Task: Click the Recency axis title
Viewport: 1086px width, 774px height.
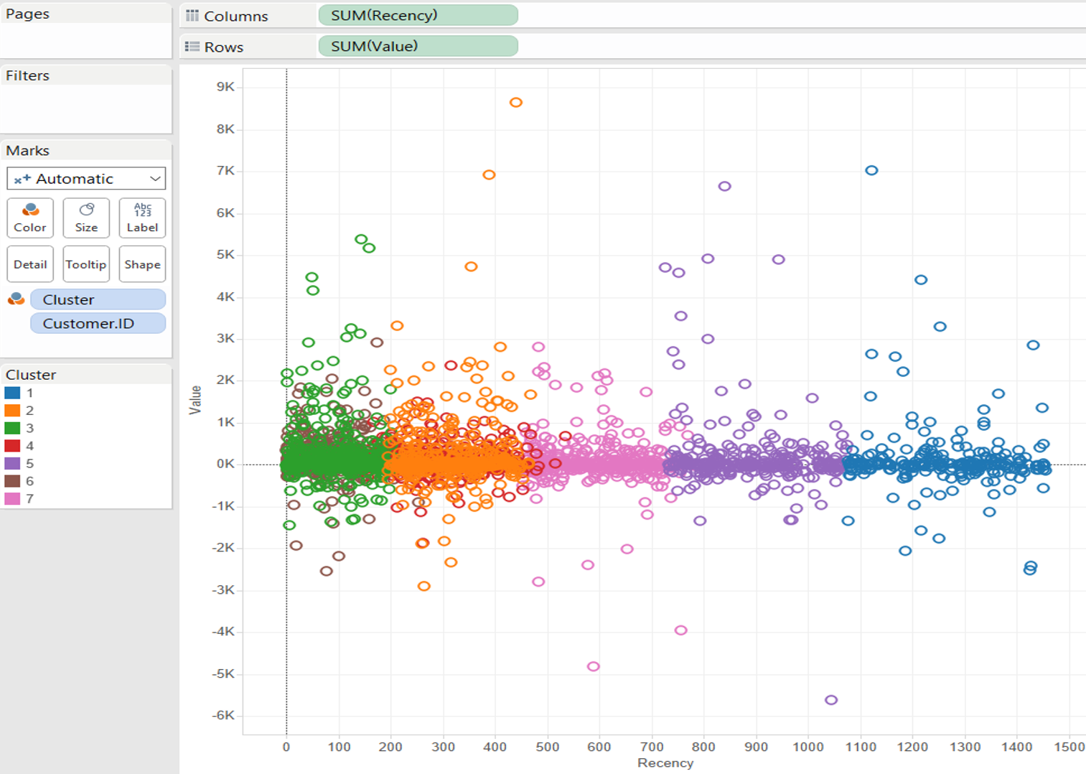Action: pos(665,763)
